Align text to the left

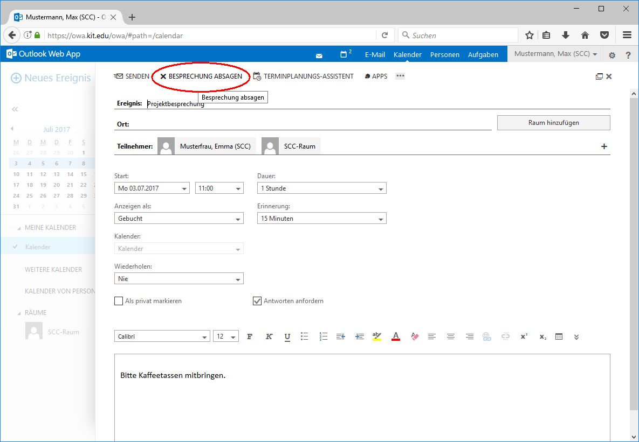432,336
